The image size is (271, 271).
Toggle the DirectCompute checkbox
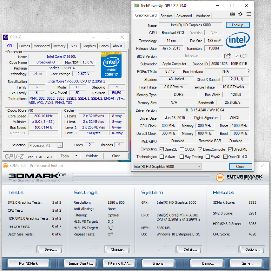click(x=200, y=149)
